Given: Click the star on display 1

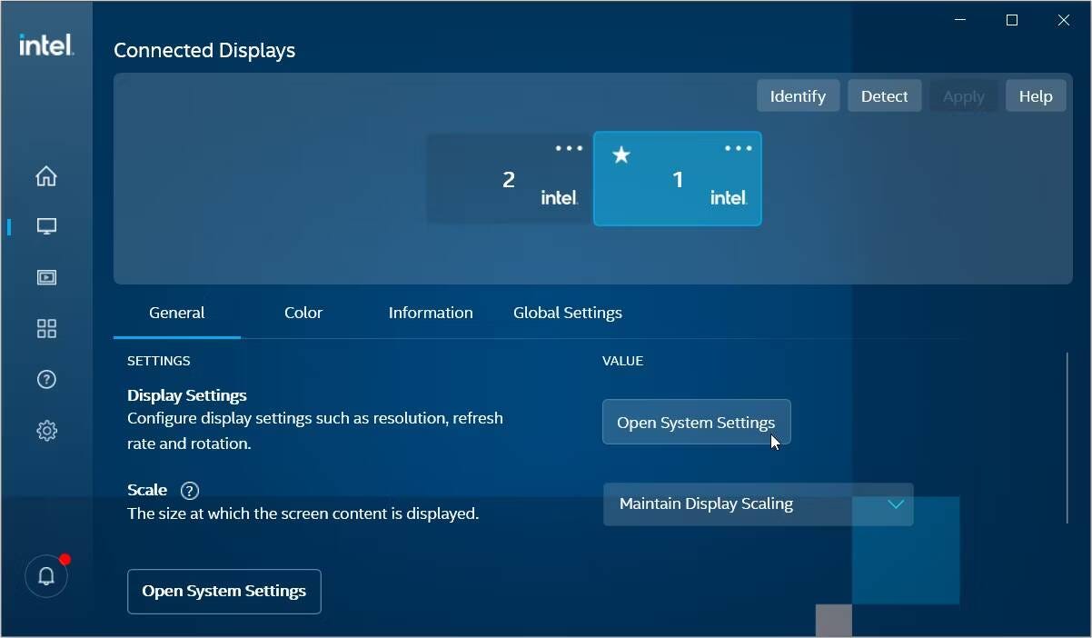Looking at the screenshot, I should 621,155.
